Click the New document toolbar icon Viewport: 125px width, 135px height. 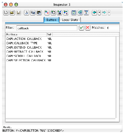[x=6, y=13]
